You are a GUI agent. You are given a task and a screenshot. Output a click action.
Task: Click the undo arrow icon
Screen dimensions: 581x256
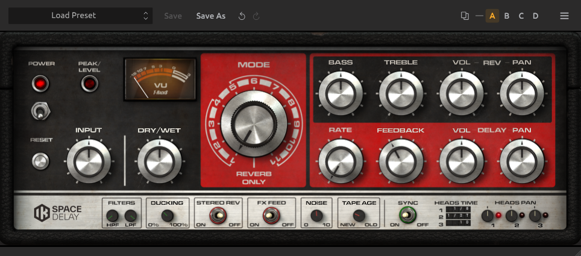click(242, 16)
